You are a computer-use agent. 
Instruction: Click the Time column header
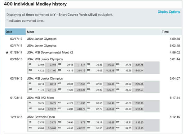171,32
